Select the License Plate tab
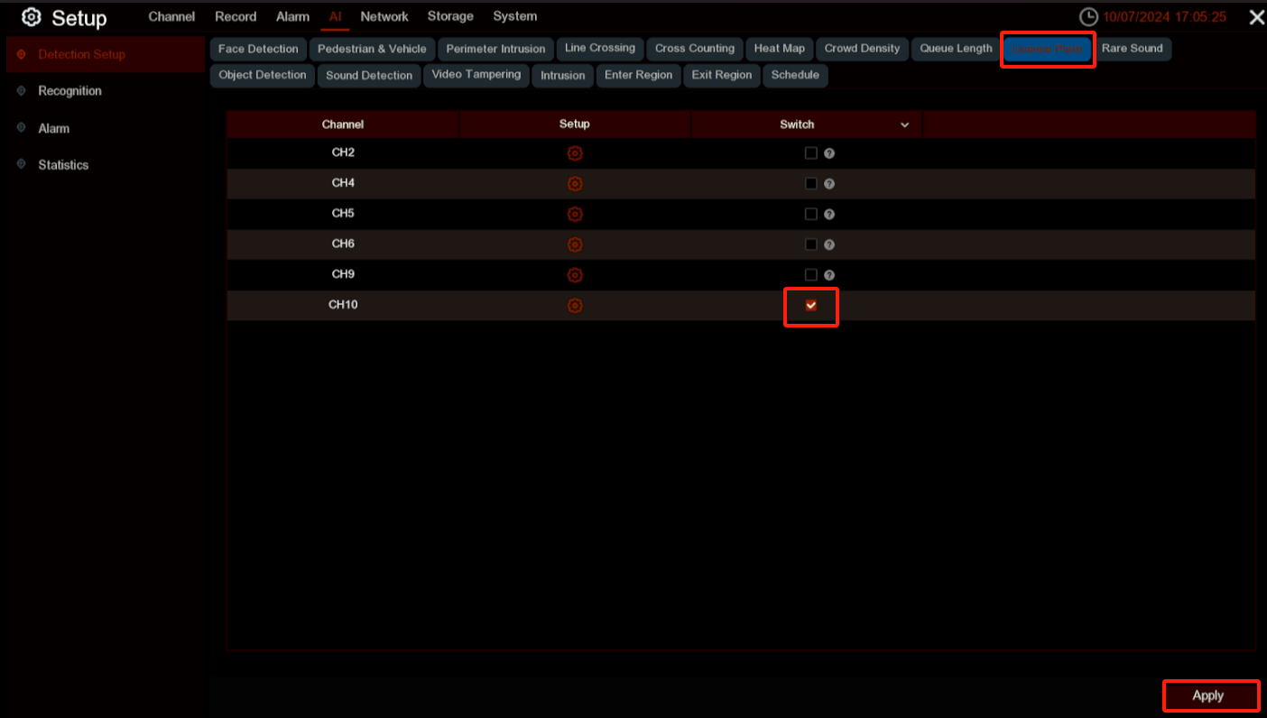Screen dimensions: 1267x718 tap(1047, 50)
